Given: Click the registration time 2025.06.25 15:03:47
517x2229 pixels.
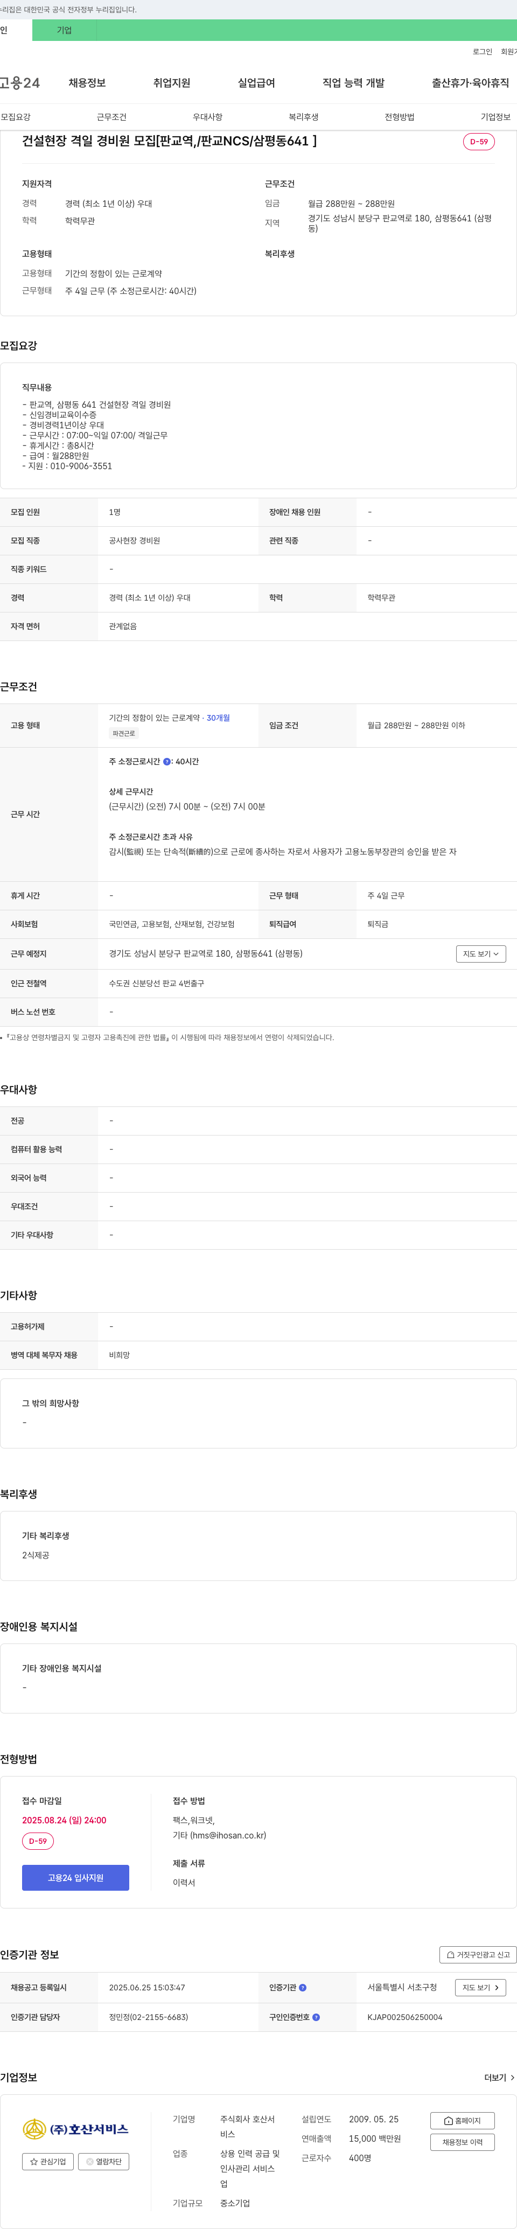Looking at the screenshot, I should [147, 1988].
